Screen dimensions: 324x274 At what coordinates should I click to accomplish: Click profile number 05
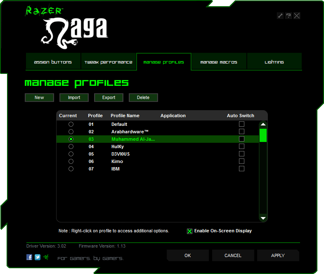(91, 154)
